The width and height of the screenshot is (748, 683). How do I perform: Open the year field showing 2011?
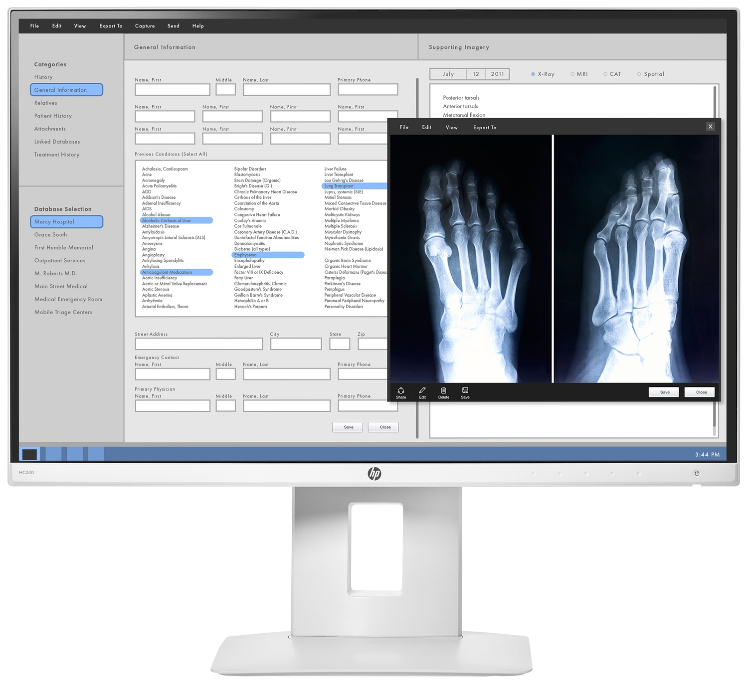point(497,74)
